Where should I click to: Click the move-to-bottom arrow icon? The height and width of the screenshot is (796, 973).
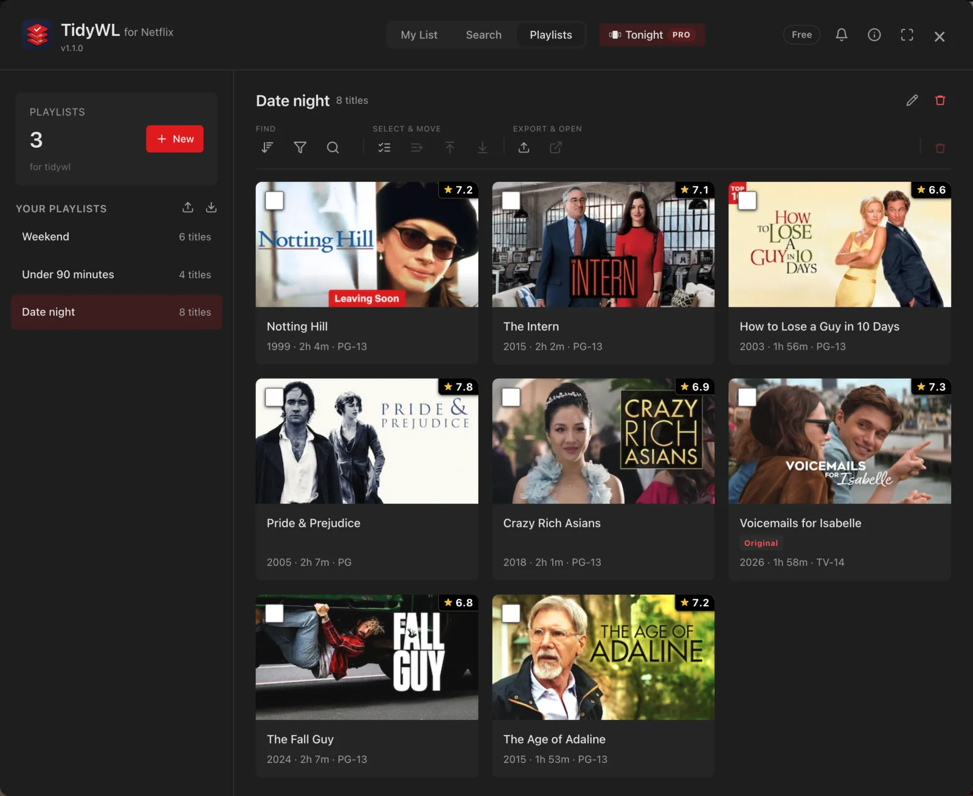[x=482, y=147]
